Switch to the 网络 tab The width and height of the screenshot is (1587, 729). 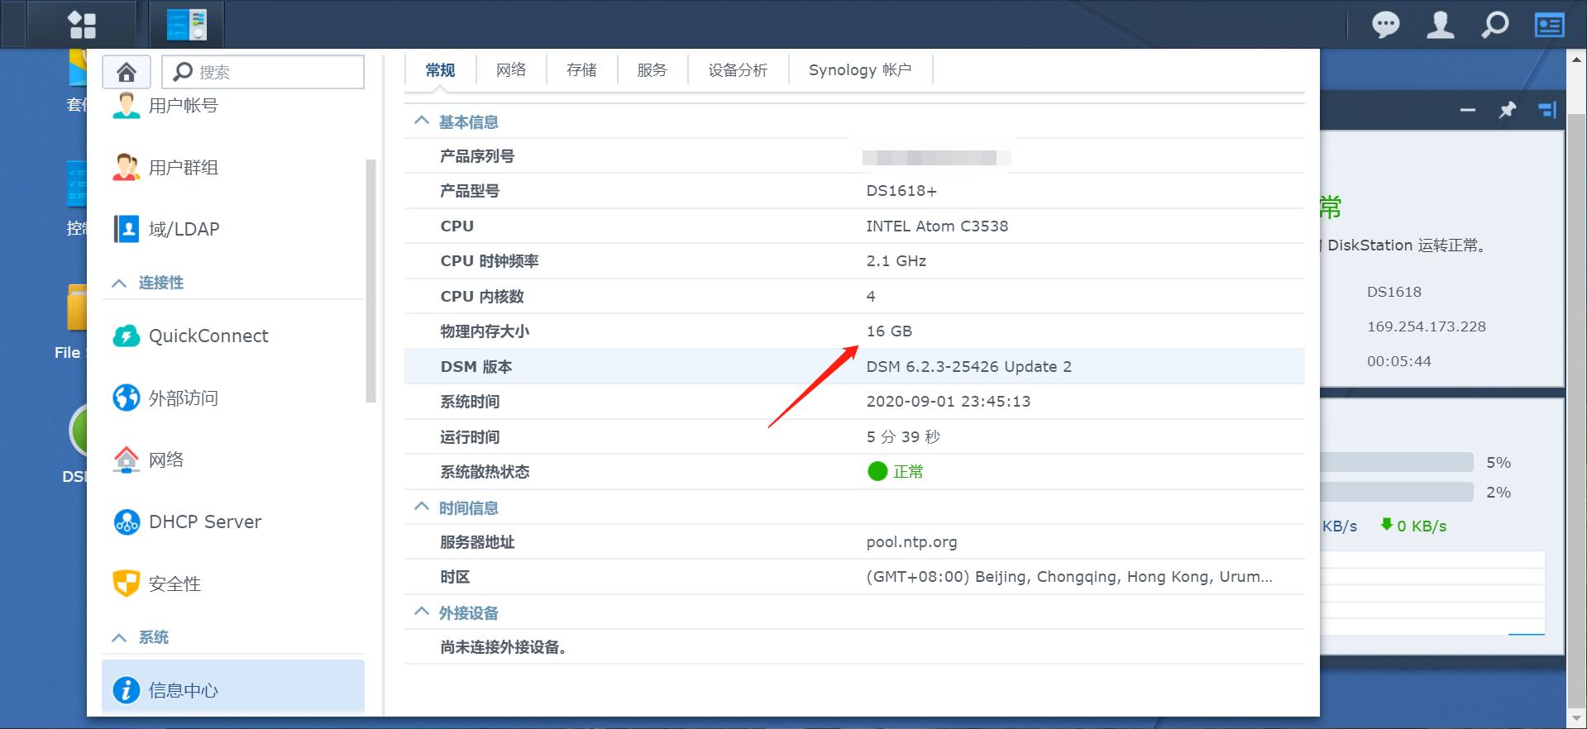[x=511, y=70]
